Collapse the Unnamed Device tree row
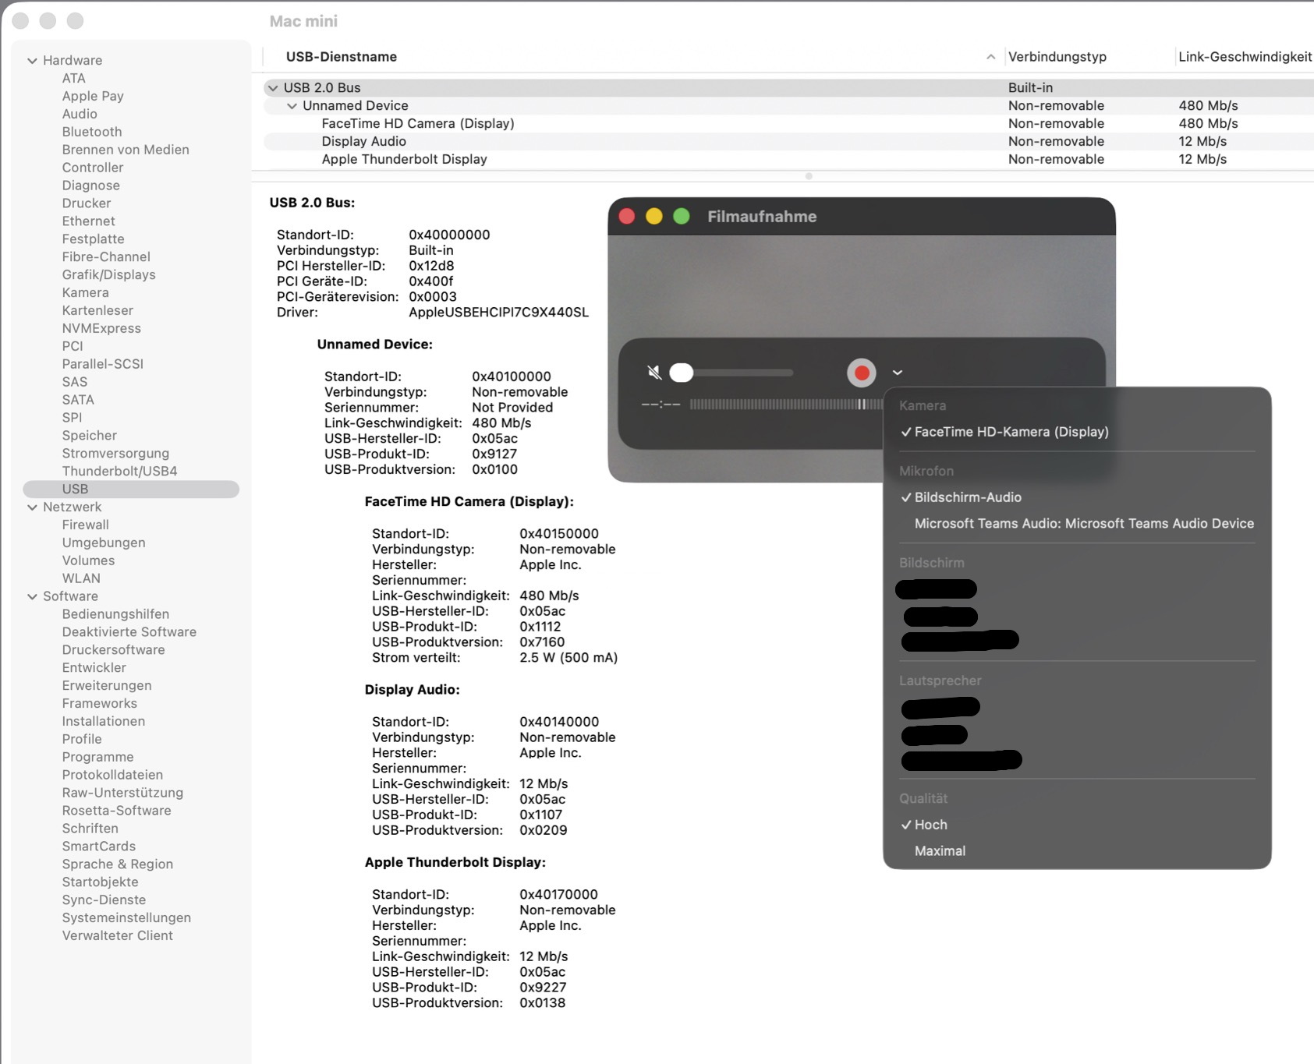The image size is (1314, 1064). pyautogui.click(x=292, y=106)
